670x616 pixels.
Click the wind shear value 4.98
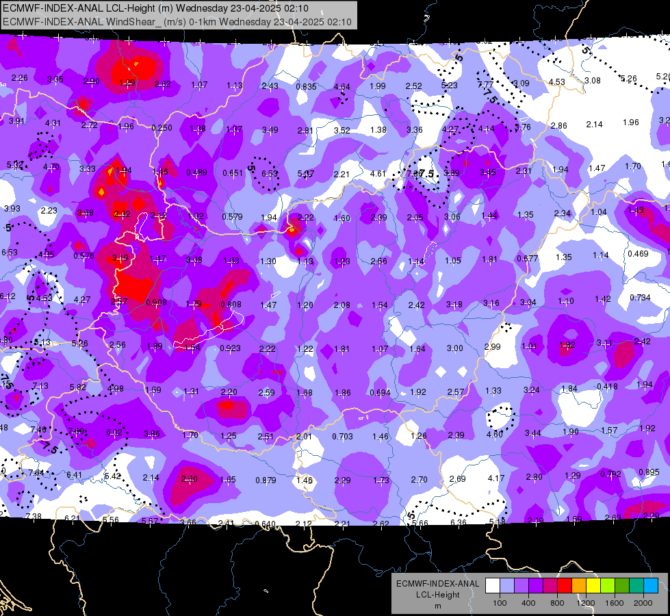click(116, 389)
